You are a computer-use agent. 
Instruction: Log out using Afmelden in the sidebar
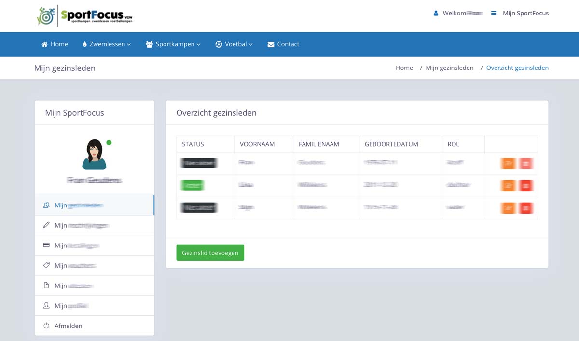click(x=68, y=326)
